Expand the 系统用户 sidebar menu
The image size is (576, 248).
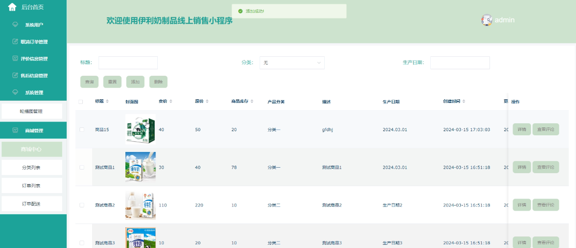click(33, 24)
